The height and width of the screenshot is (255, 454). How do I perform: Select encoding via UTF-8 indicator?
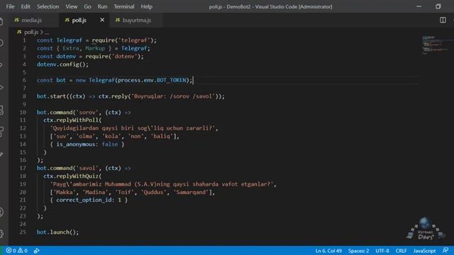point(382,251)
